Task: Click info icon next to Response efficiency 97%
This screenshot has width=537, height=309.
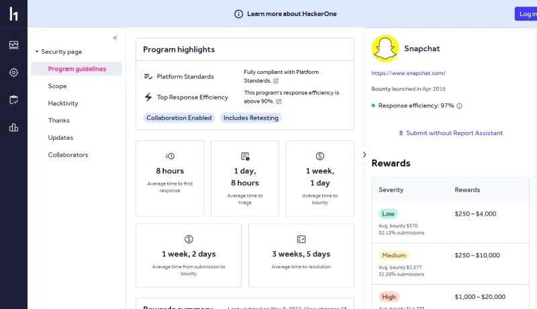Action: click(459, 106)
